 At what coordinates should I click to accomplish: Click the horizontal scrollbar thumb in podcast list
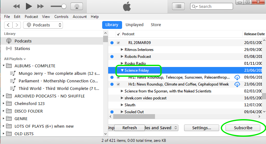(x=134, y=117)
